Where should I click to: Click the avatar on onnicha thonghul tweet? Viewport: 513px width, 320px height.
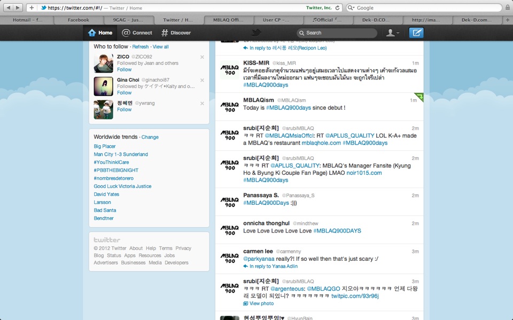(x=230, y=230)
